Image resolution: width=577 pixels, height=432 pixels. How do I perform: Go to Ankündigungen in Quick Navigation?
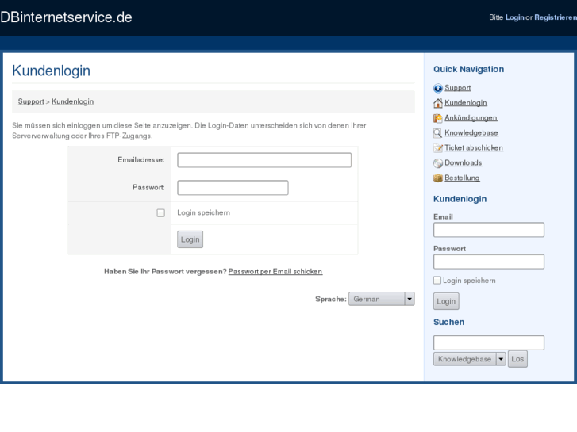pyautogui.click(x=471, y=118)
